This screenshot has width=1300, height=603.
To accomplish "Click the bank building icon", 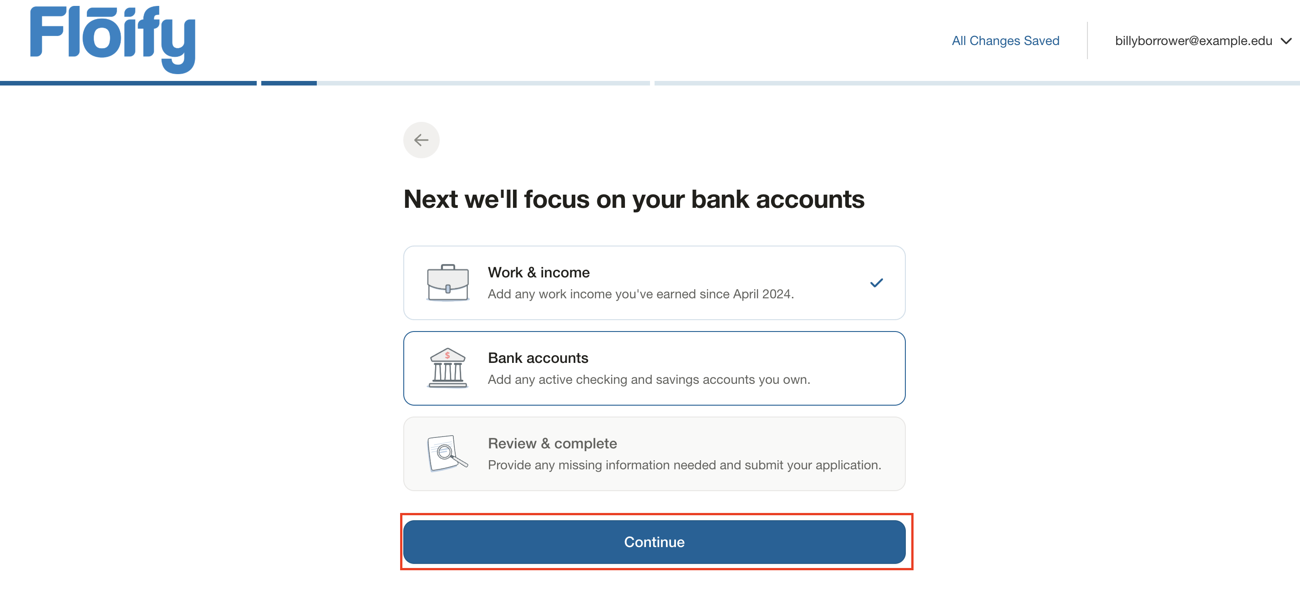I will [447, 368].
